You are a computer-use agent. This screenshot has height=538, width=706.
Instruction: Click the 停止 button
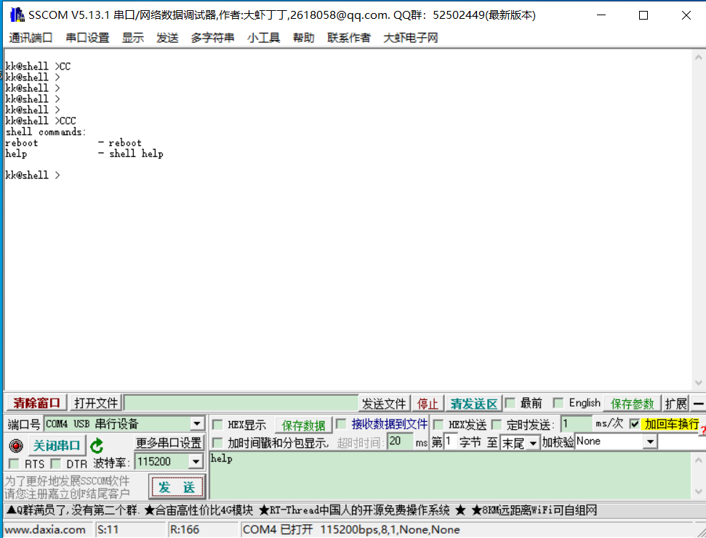click(428, 404)
